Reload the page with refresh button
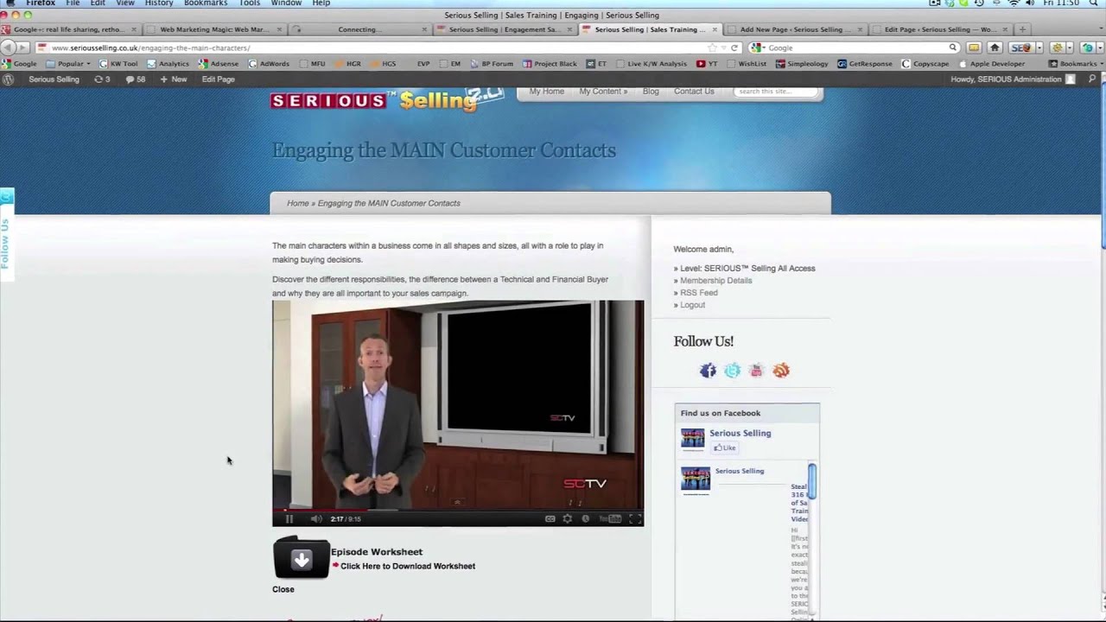This screenshot has width=1106, height=622. tap(734, 48)
